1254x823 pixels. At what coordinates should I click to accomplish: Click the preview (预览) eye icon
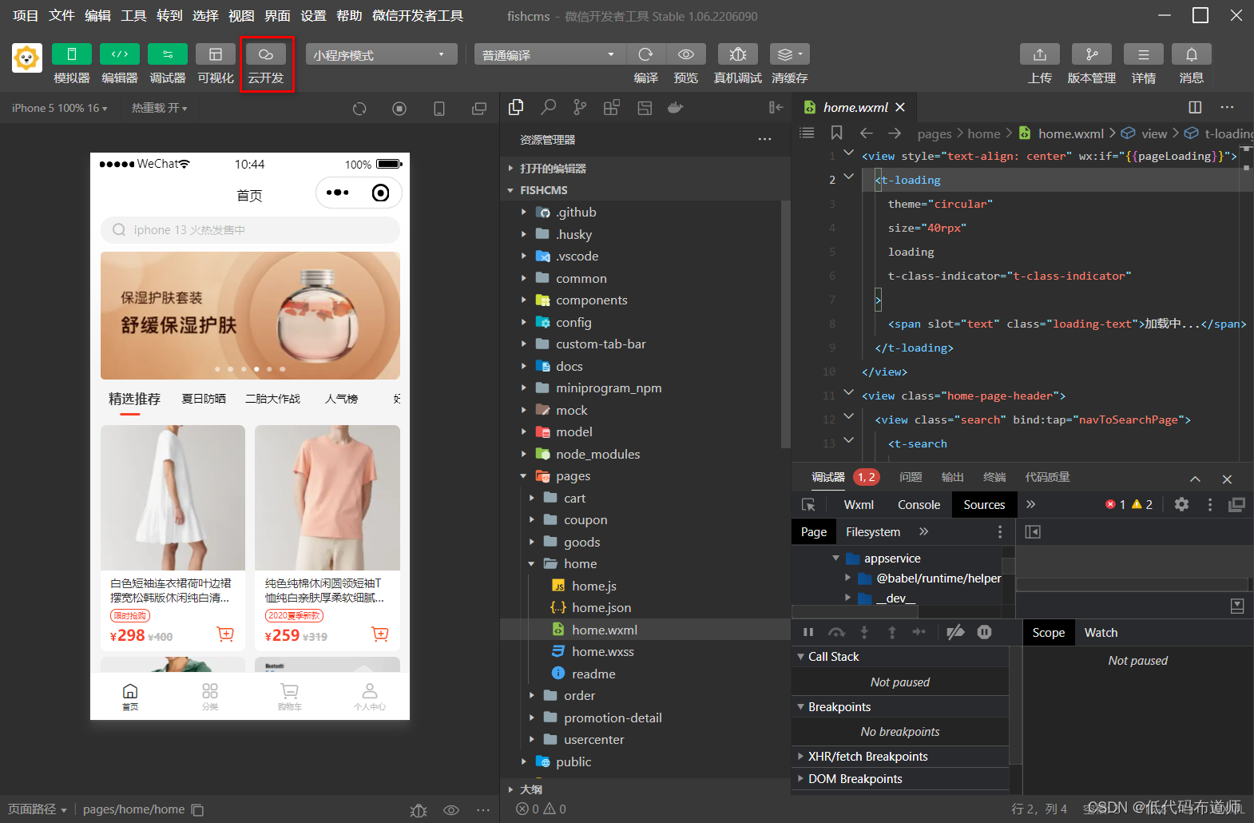pyautogui.click(x=686, y=54)
